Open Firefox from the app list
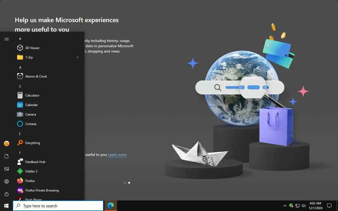 pyautogui.click(x=48, y=181)
